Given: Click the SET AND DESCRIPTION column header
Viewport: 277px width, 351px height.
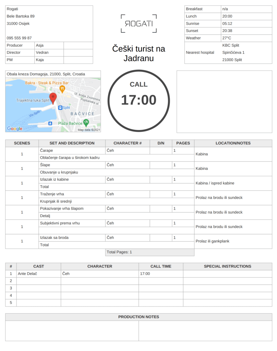Looking at the screenshot, I should [72, 143].
